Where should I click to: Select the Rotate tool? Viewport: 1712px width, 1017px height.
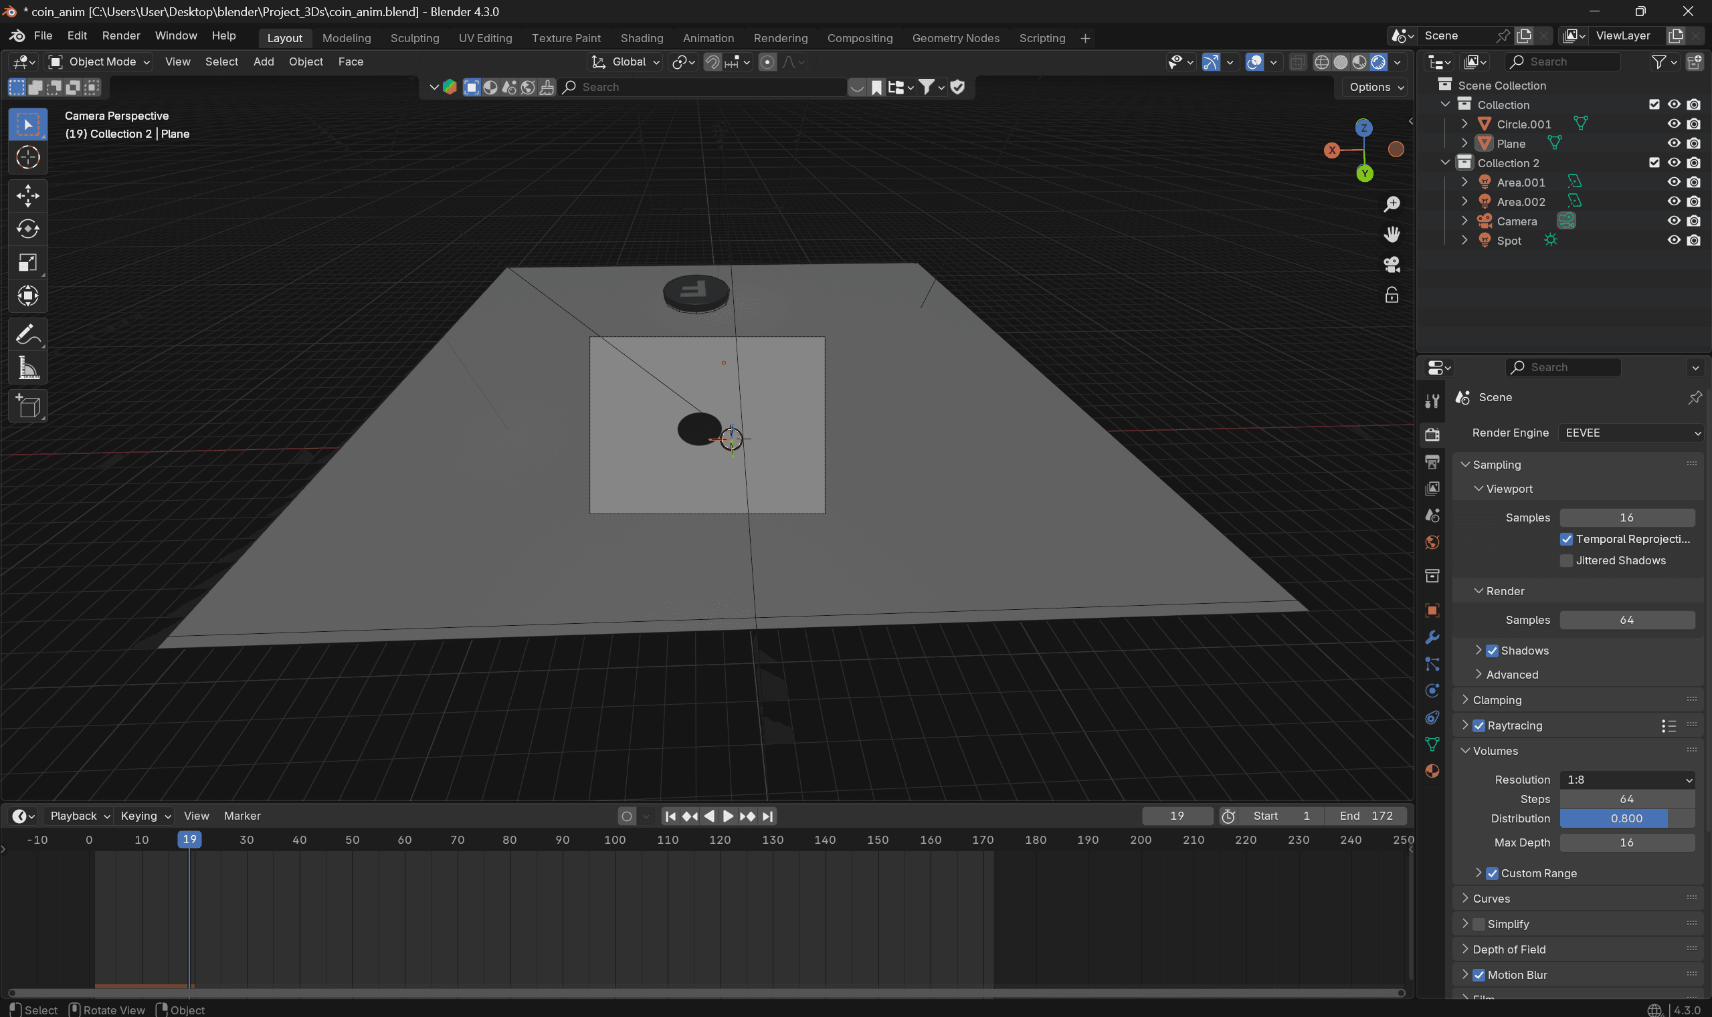coord(27,229)
